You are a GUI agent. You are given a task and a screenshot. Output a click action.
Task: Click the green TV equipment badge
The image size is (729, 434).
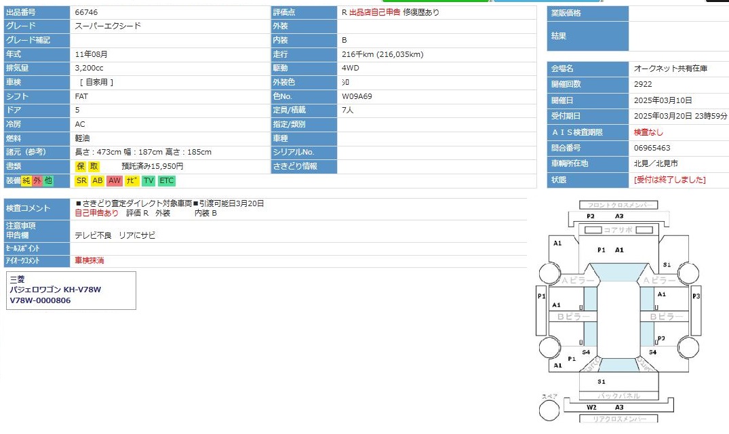[149, 181]
